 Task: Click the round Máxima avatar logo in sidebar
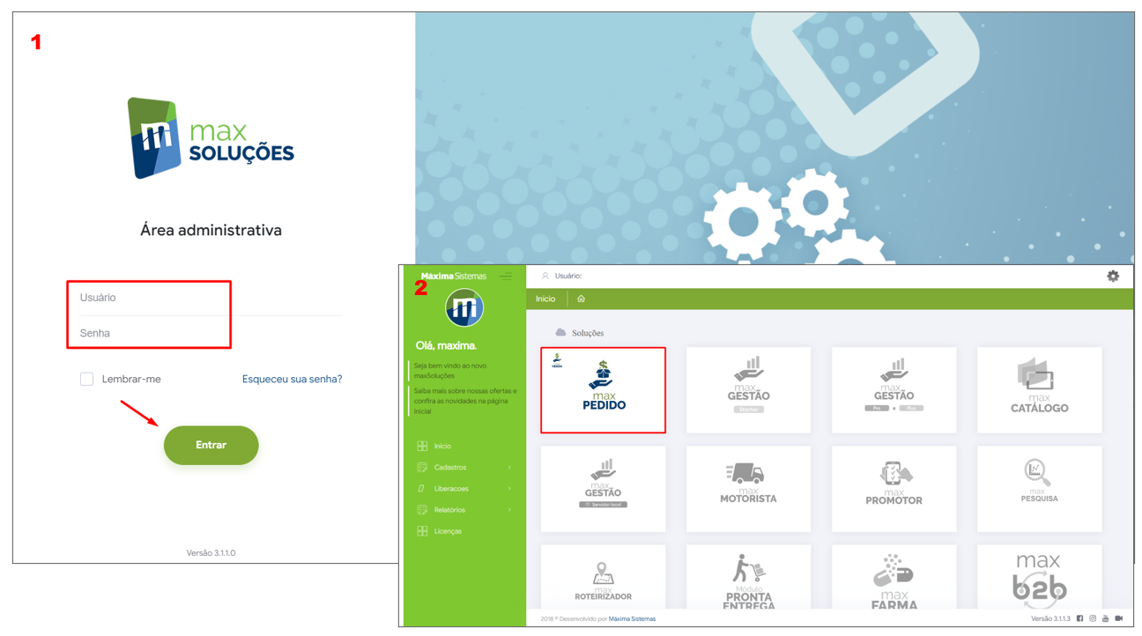pos(464,308)
